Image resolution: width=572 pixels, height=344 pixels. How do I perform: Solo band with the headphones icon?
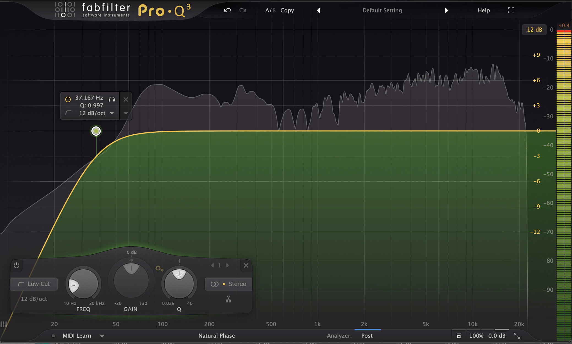click(112, 99)
